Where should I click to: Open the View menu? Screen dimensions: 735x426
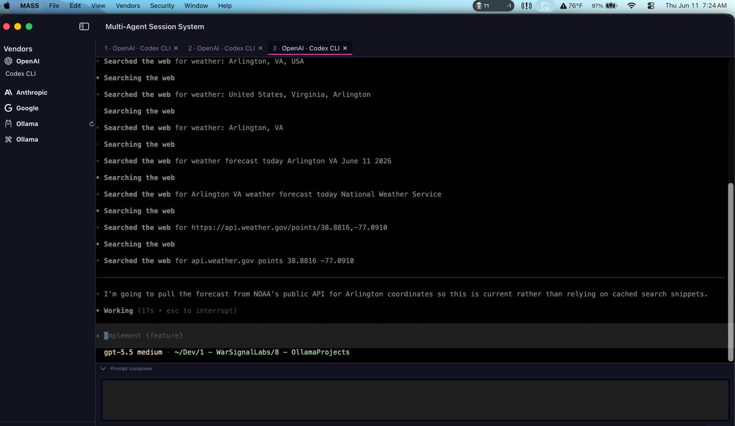pos(98,6)
